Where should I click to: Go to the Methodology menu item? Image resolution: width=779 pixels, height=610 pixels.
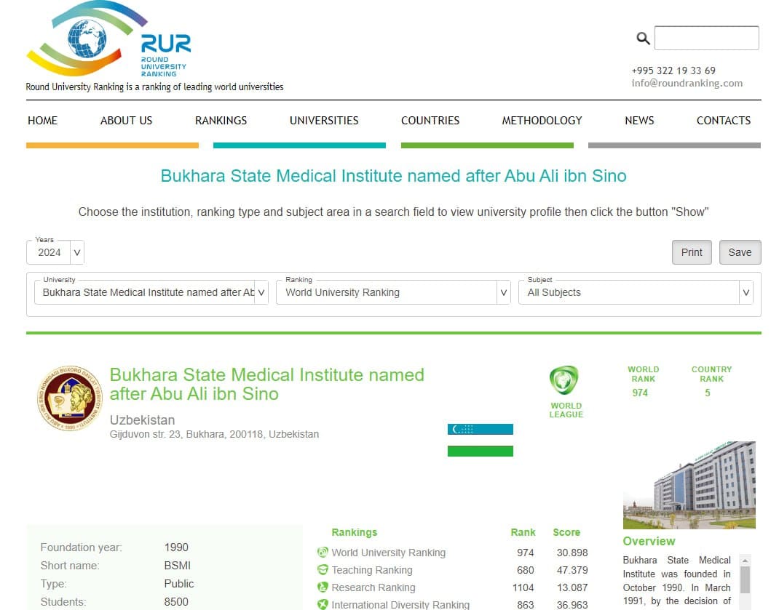tap(542, 121)
